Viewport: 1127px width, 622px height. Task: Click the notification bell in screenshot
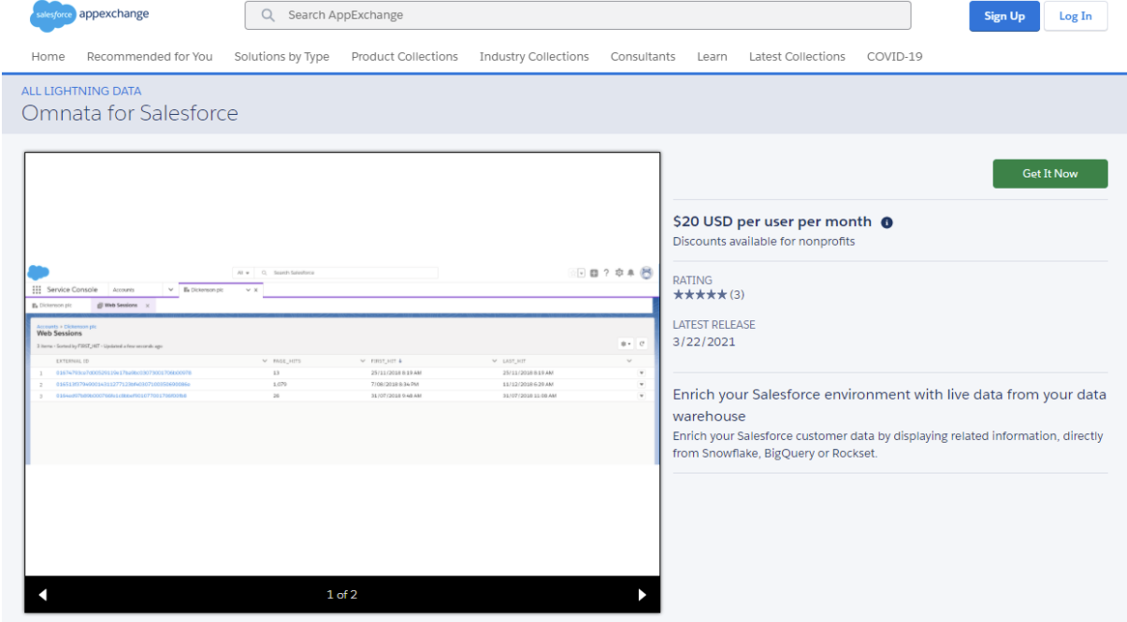point(630,273)
